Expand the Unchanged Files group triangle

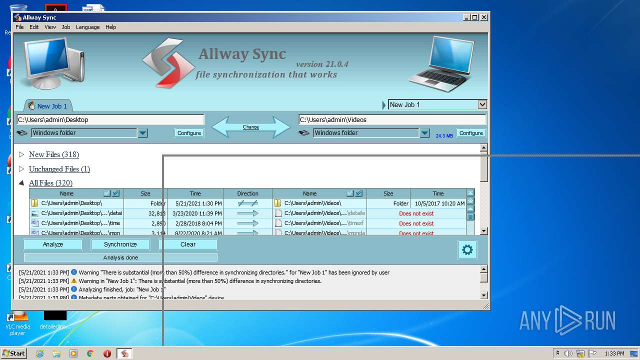coord(21,169)
